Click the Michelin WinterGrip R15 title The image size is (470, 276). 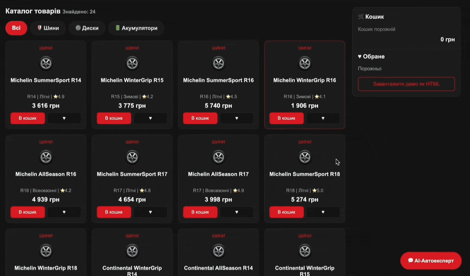pos(132,80)
